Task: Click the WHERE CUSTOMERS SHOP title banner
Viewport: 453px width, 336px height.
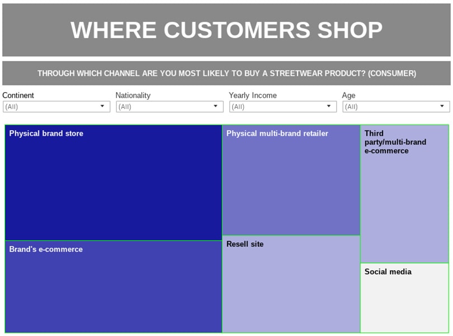Action: point(226,30)
